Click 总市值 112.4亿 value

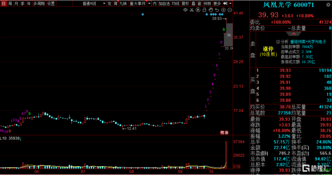(282, 159)
